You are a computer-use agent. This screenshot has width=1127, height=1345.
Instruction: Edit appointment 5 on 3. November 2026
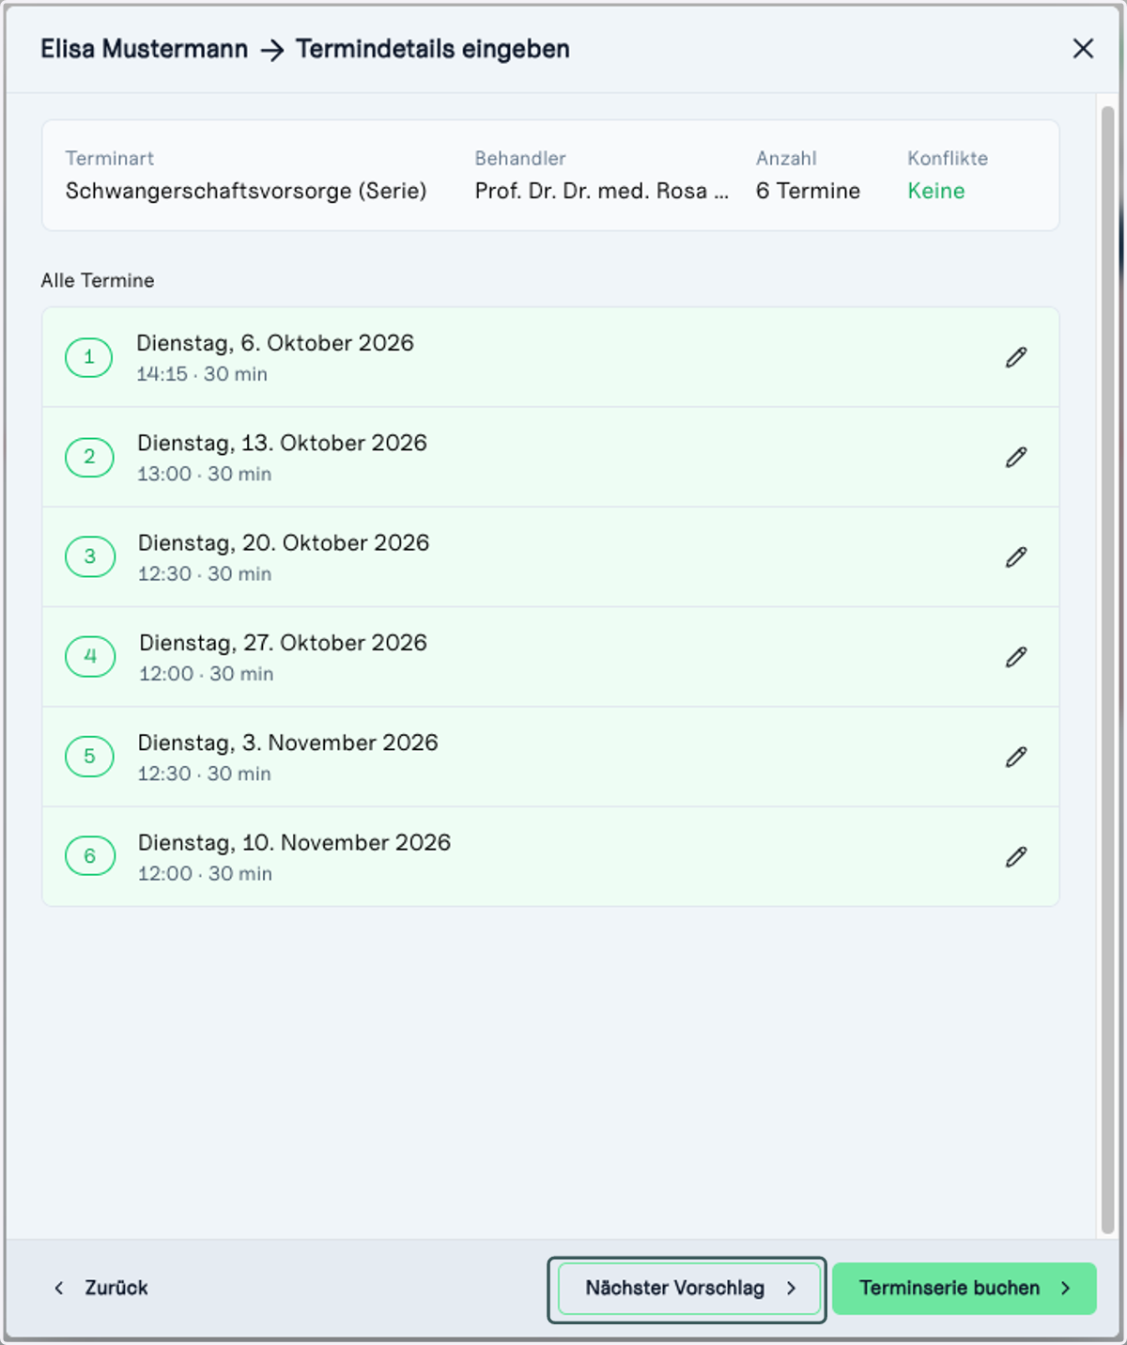pyautogui.click(x=1016, y=757)
